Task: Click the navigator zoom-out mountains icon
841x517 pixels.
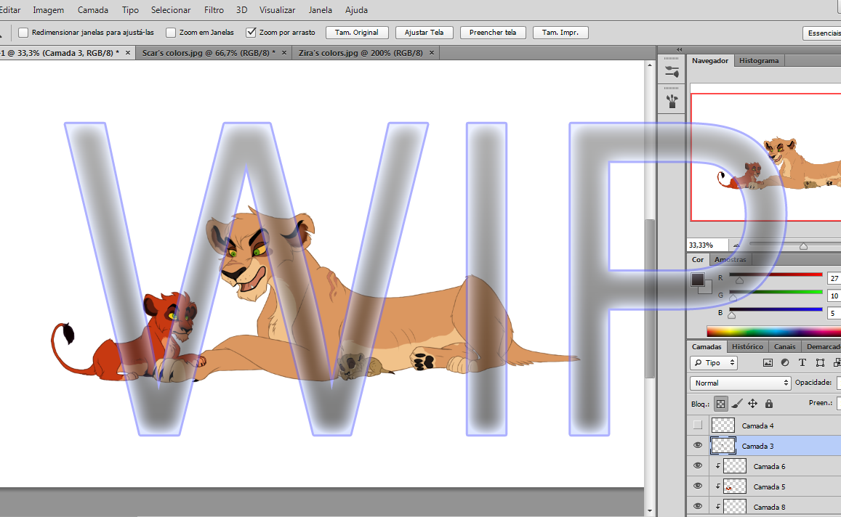Action: pyautogui.click(x=736, y=245)
